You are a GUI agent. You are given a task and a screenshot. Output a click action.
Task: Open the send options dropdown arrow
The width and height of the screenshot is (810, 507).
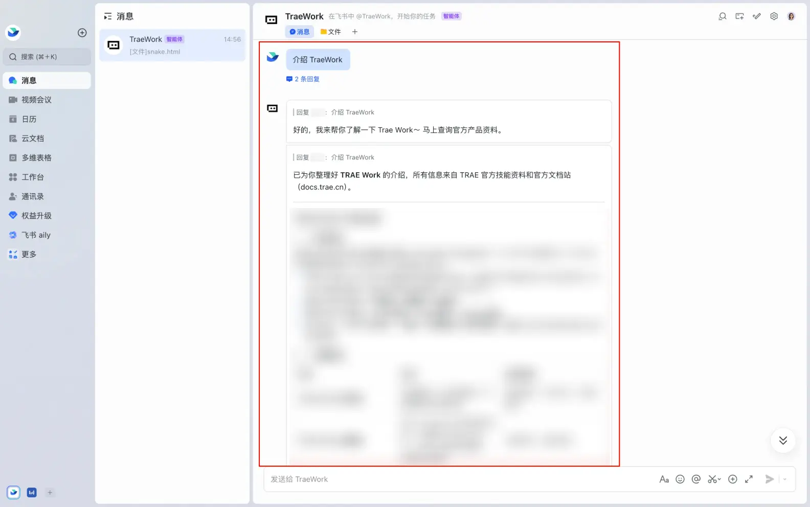(785, 479)
